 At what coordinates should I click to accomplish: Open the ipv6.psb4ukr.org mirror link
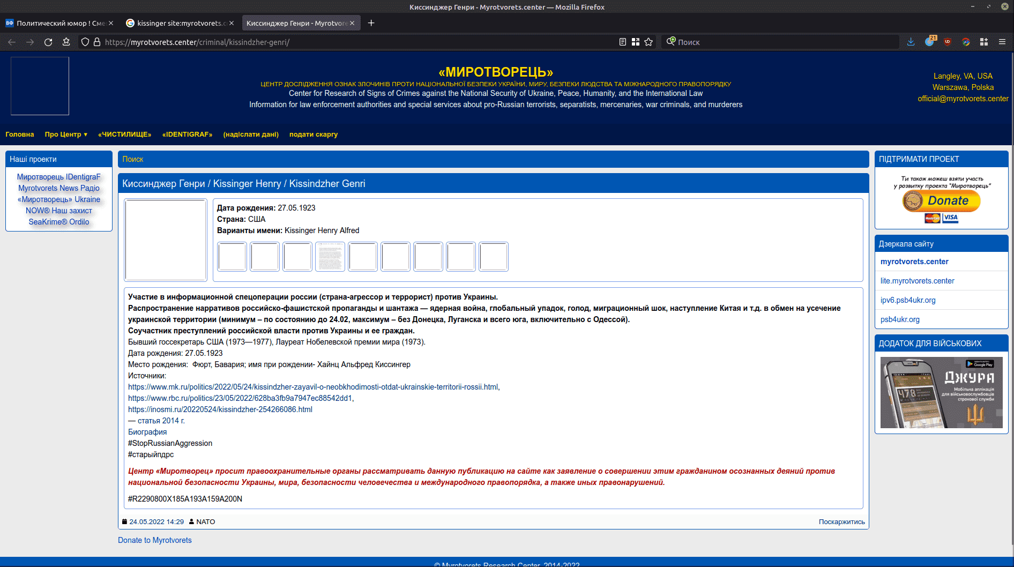click(x=908, y=300)
